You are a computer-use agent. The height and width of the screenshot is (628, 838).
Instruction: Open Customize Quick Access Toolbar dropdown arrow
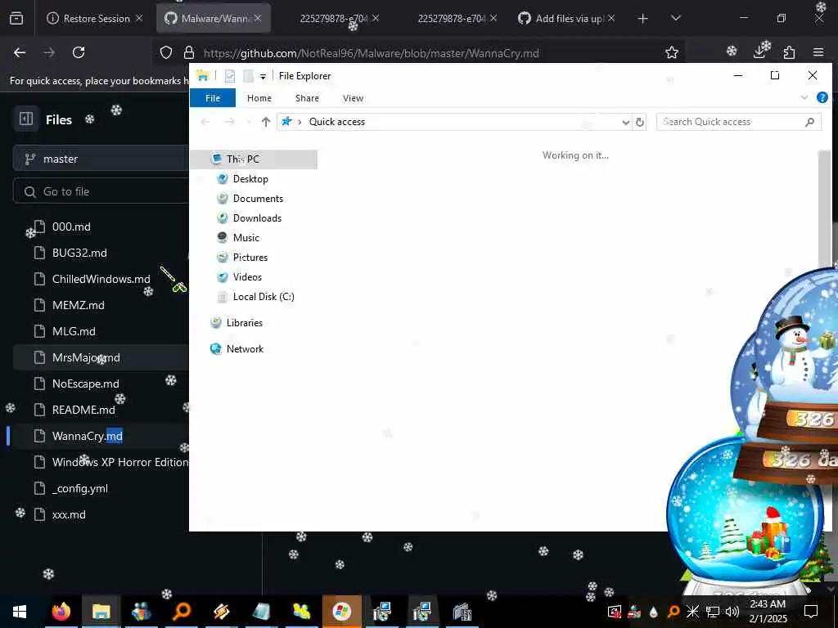(263, 76)
